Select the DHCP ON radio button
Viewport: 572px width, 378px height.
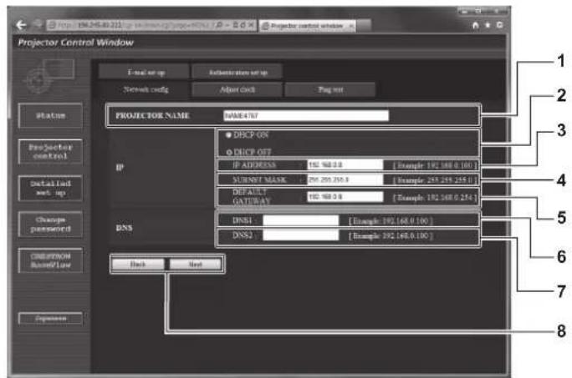click(x=229, y=135)
